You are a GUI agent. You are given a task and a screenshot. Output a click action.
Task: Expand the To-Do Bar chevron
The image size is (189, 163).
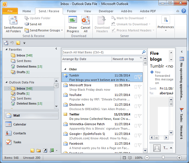point(182,52)
